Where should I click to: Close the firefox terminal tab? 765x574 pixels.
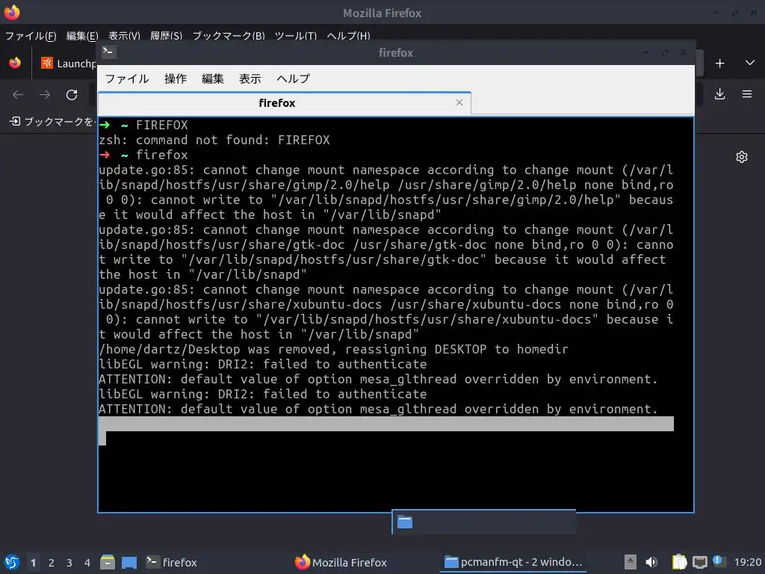(459, 102)
